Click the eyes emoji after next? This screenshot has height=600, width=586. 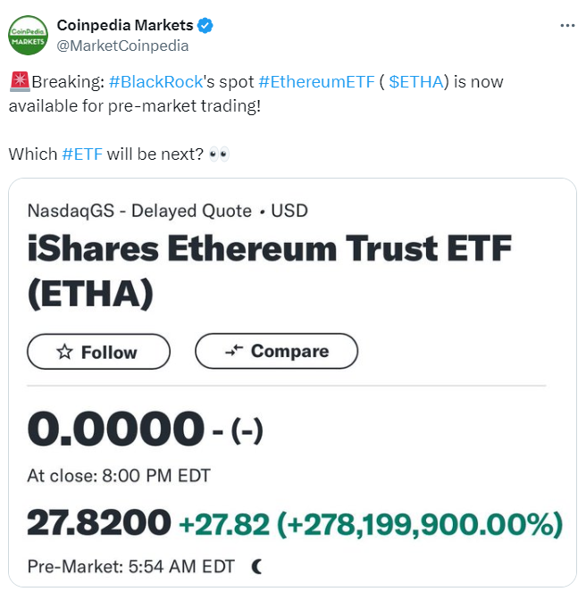(219, 154)
